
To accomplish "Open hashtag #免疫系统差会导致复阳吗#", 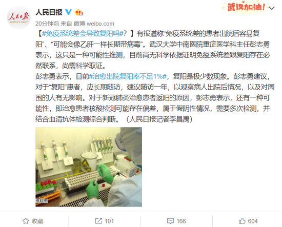I will [83, 34].
